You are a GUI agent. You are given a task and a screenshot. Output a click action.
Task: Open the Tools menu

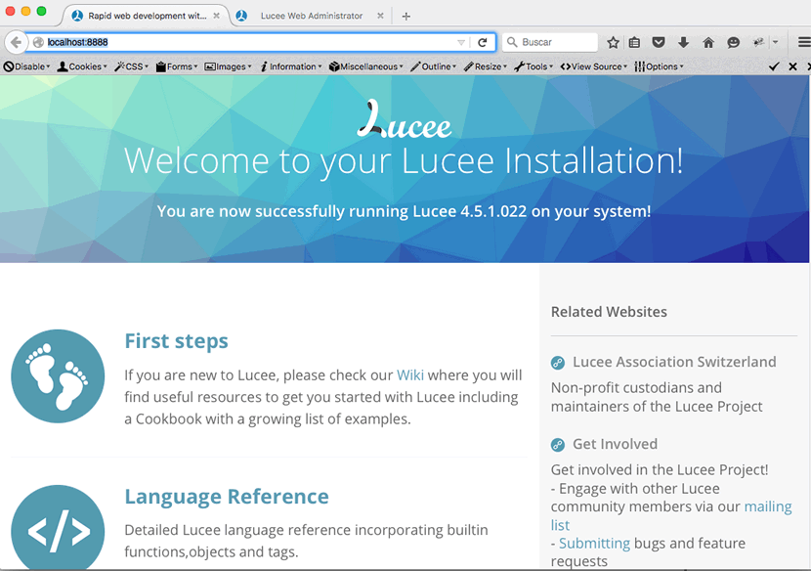coord(534,66)
